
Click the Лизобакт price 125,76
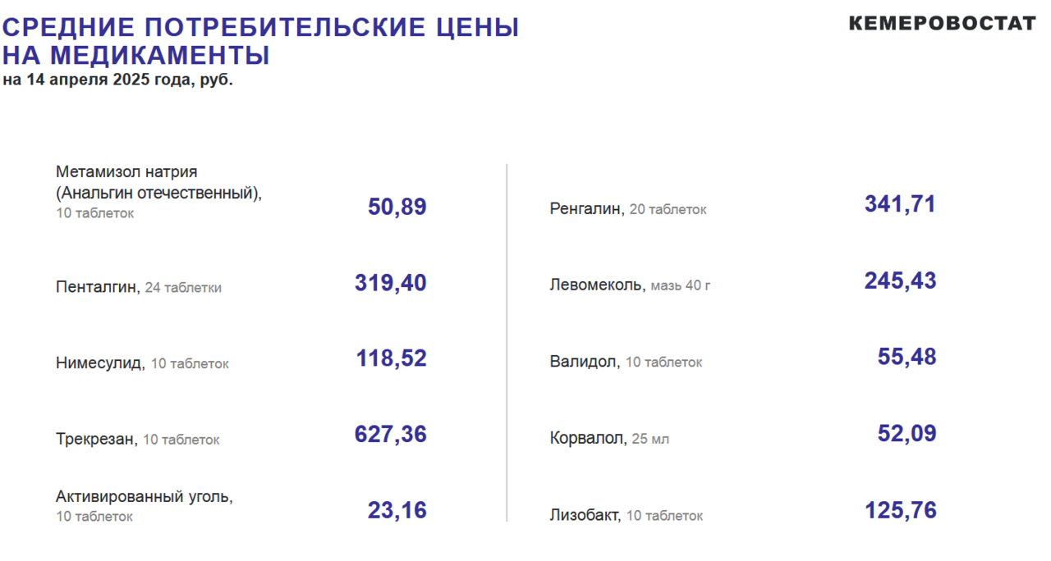pos(900,511)
